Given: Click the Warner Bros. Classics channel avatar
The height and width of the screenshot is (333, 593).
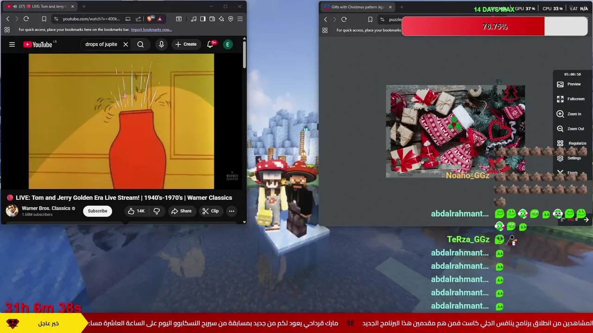Looking at the screenshot, I should 12,211.
